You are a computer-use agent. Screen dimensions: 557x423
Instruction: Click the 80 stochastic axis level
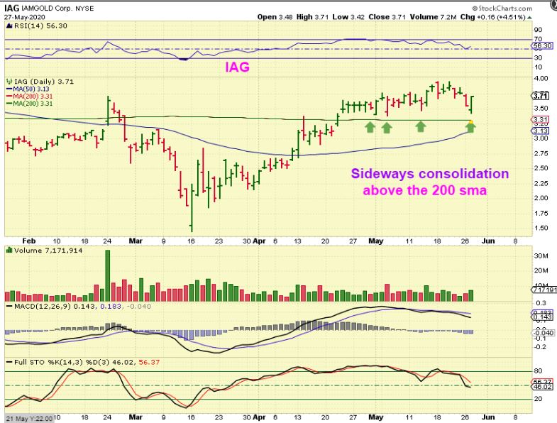(x=538, y=371)
